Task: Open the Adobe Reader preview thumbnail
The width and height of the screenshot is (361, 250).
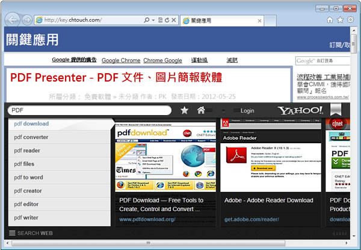Action: click(x=271, y=155)
